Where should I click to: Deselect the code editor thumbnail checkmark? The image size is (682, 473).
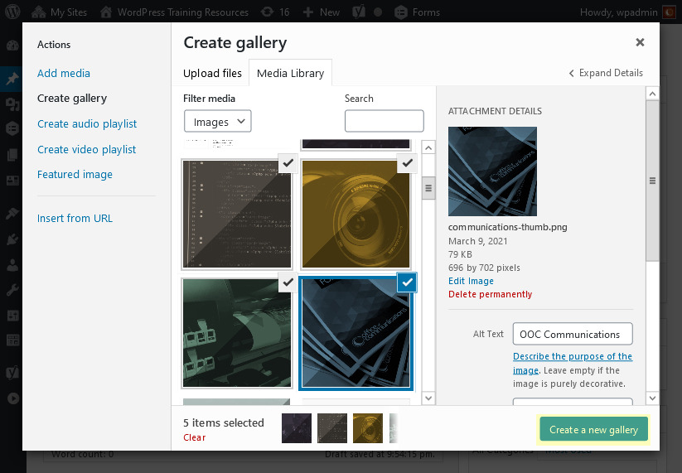coord(288,163)
